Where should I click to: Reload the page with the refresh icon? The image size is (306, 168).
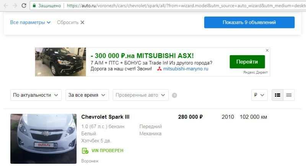(24, 5)
